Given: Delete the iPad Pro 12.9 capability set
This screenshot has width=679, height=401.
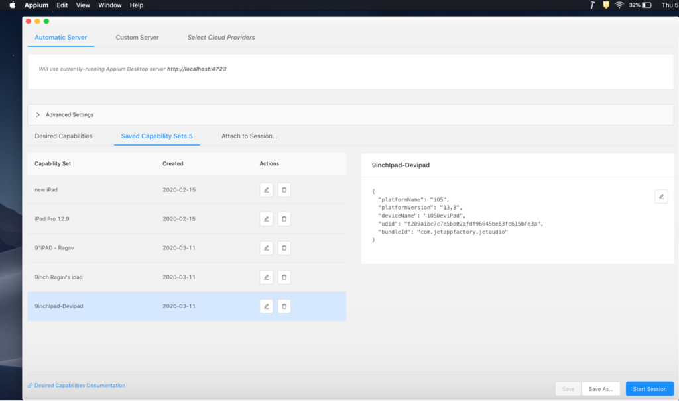Looking at the screenshot, I should (x=284, y=219).
